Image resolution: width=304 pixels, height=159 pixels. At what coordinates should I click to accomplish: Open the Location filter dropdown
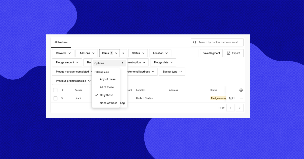[160, 53]
